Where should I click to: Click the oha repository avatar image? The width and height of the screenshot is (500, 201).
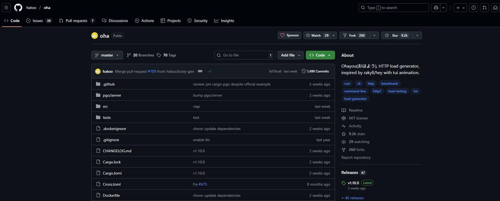click(95, 36)
